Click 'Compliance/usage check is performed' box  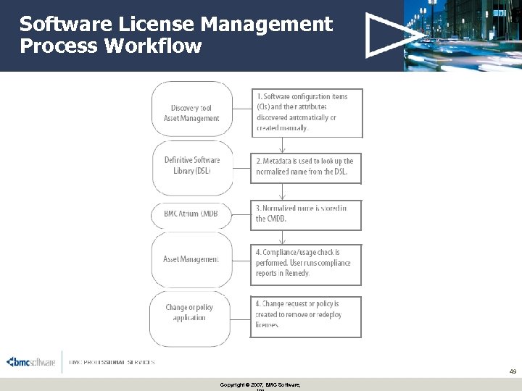[306, 265]
